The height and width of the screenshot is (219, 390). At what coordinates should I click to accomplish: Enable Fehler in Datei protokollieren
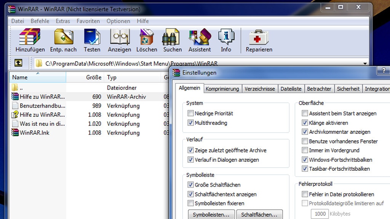click(x=305, y=194)
